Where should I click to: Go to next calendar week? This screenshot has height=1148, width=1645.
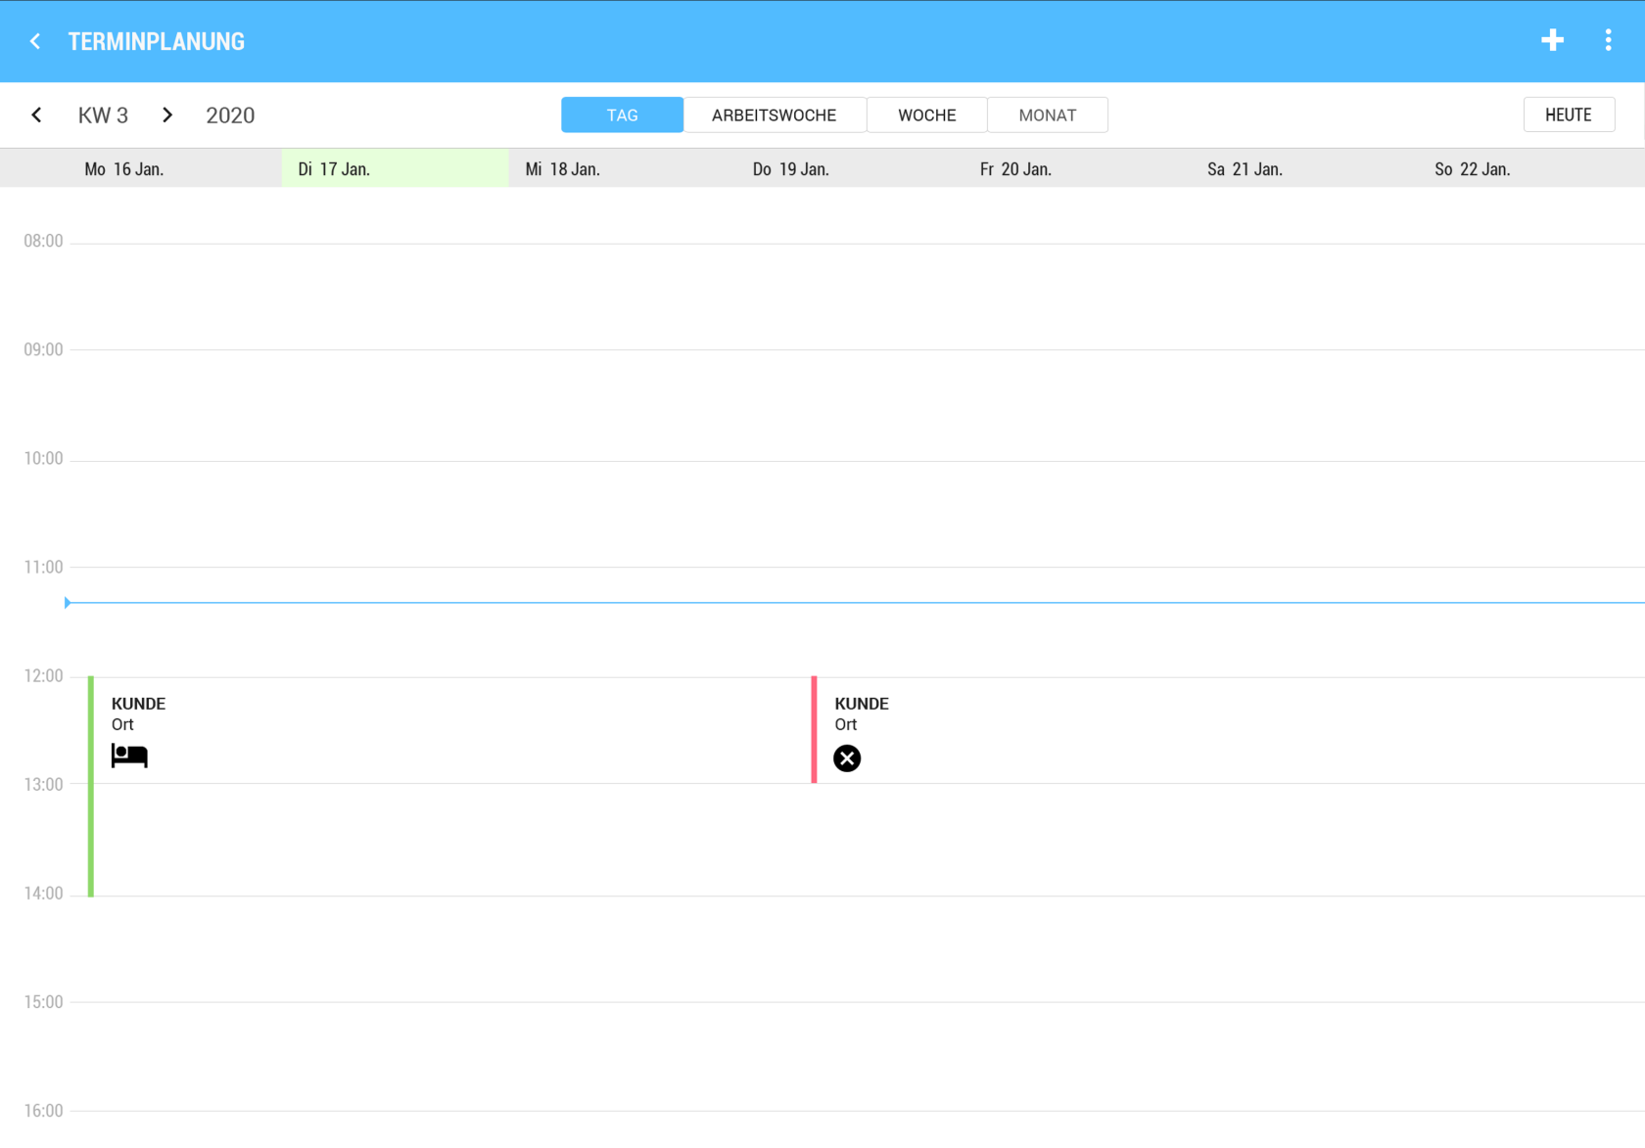pos(167,115)
